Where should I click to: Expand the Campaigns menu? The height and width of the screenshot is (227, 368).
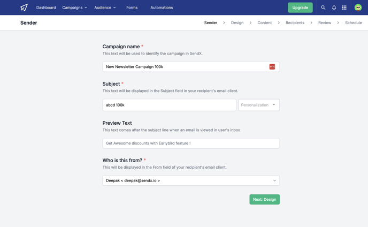coord(75,7)
